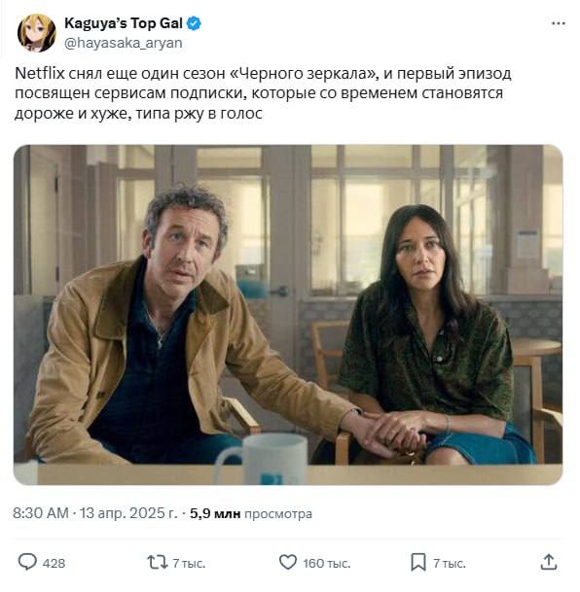Open the anime girl profile avatar
580x592 pixels.
37,33
